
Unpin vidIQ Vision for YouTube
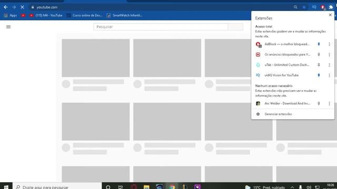(319, 75)
